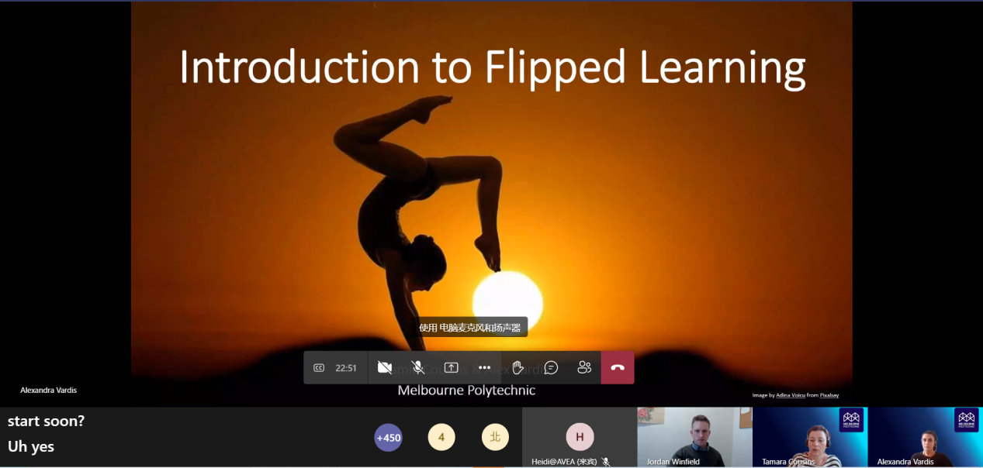
Task: Unmute the microphone
Action: tap(417, 368)
